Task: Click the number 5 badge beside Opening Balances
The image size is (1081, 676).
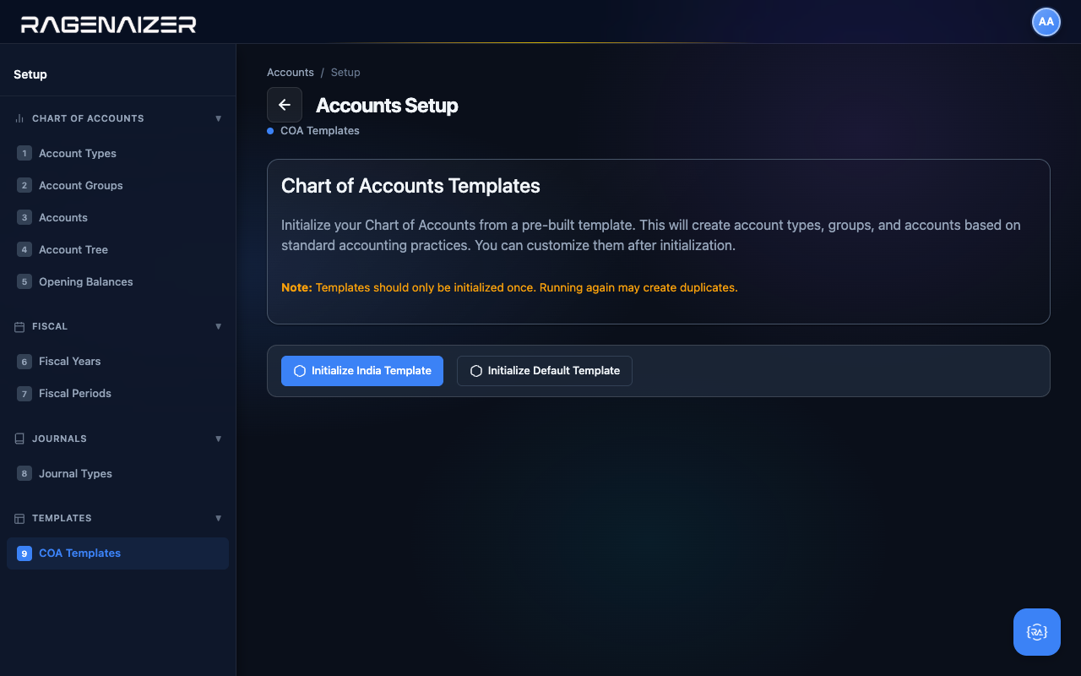Action: click(x=24, y=281)
